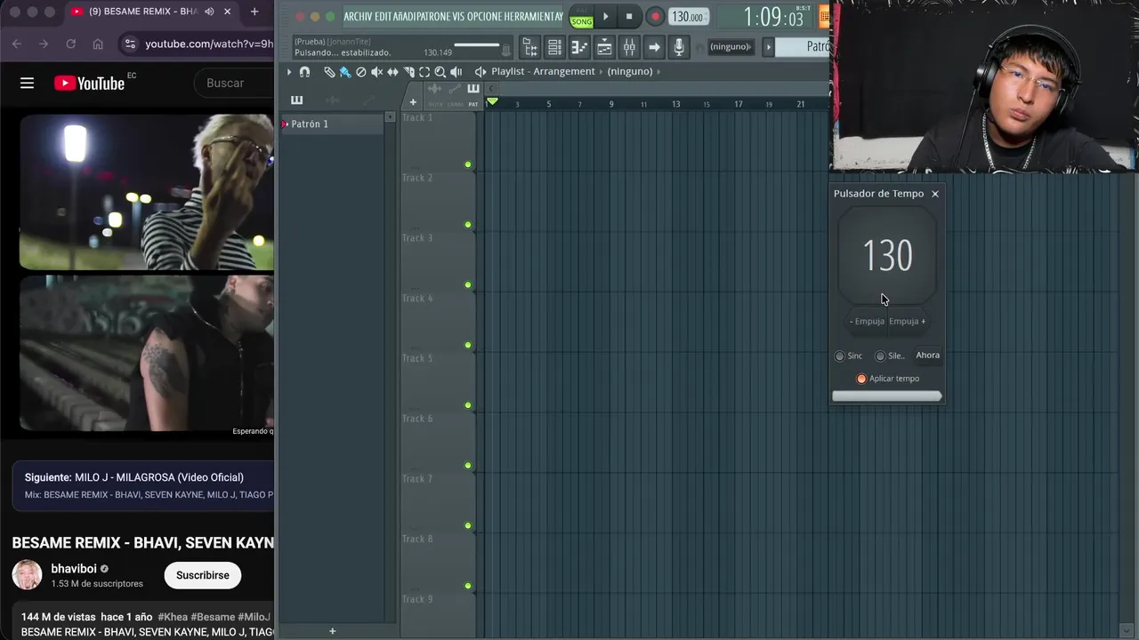
Task: Click the YouTube Buscar search field
Action: click(234, 83)
